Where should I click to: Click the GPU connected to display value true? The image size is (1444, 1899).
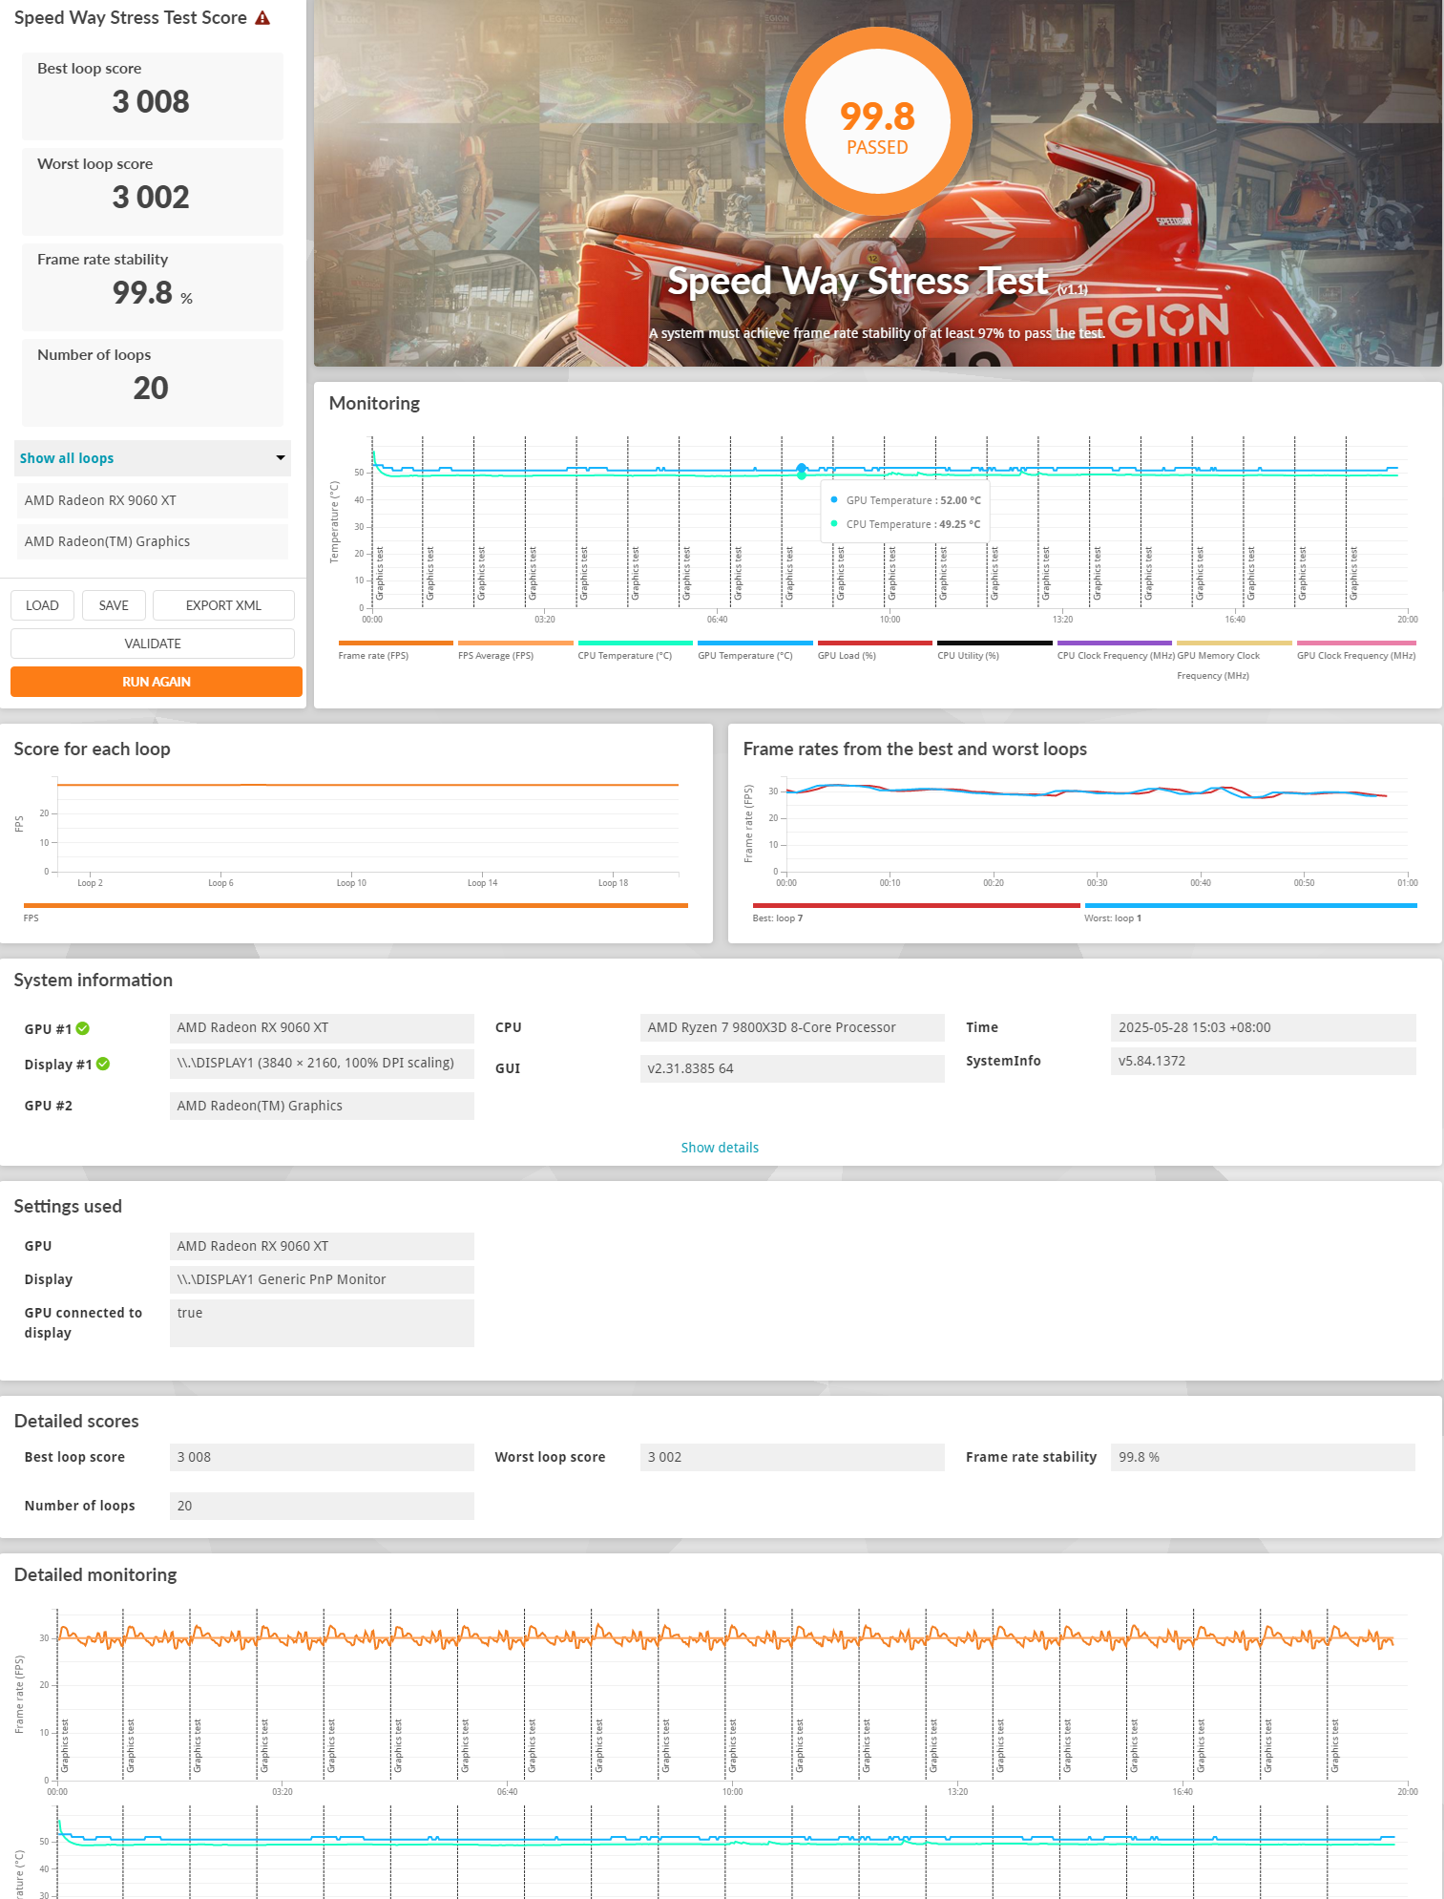322,1323
